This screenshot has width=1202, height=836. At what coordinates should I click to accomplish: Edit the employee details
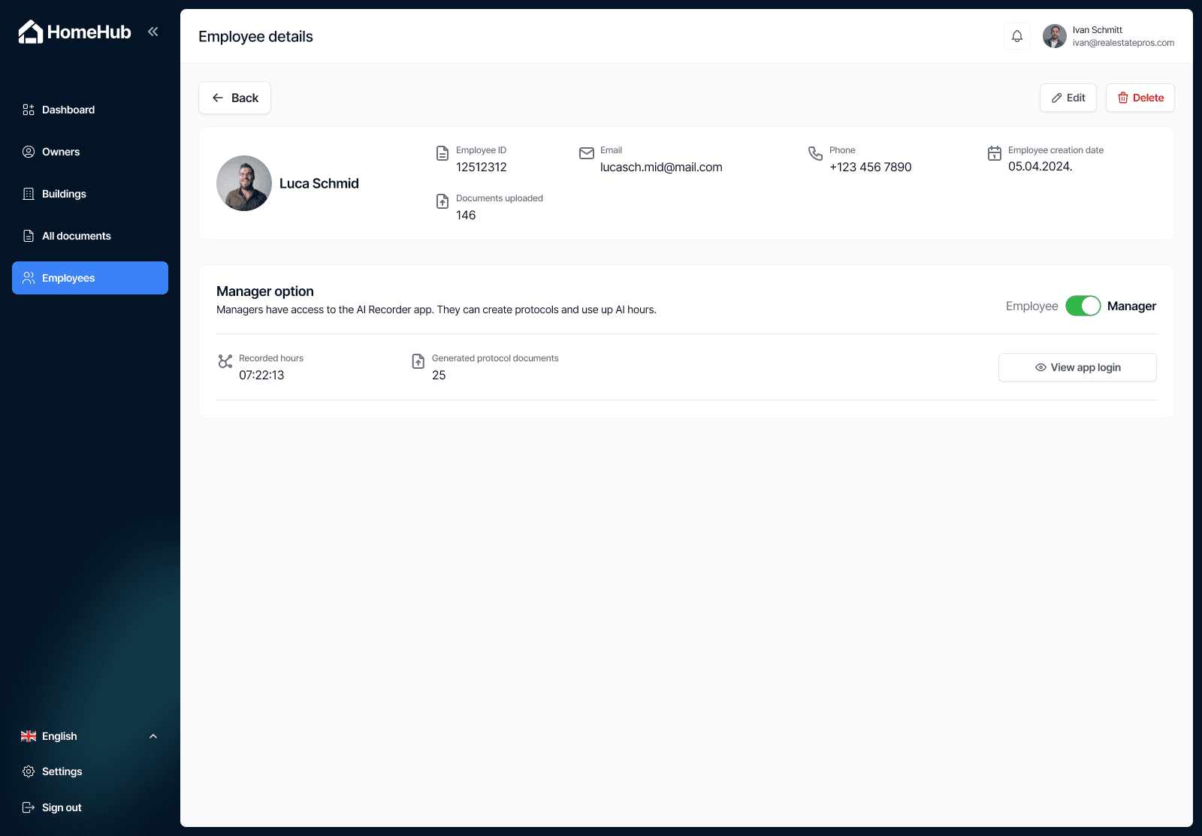point(1068,98)
